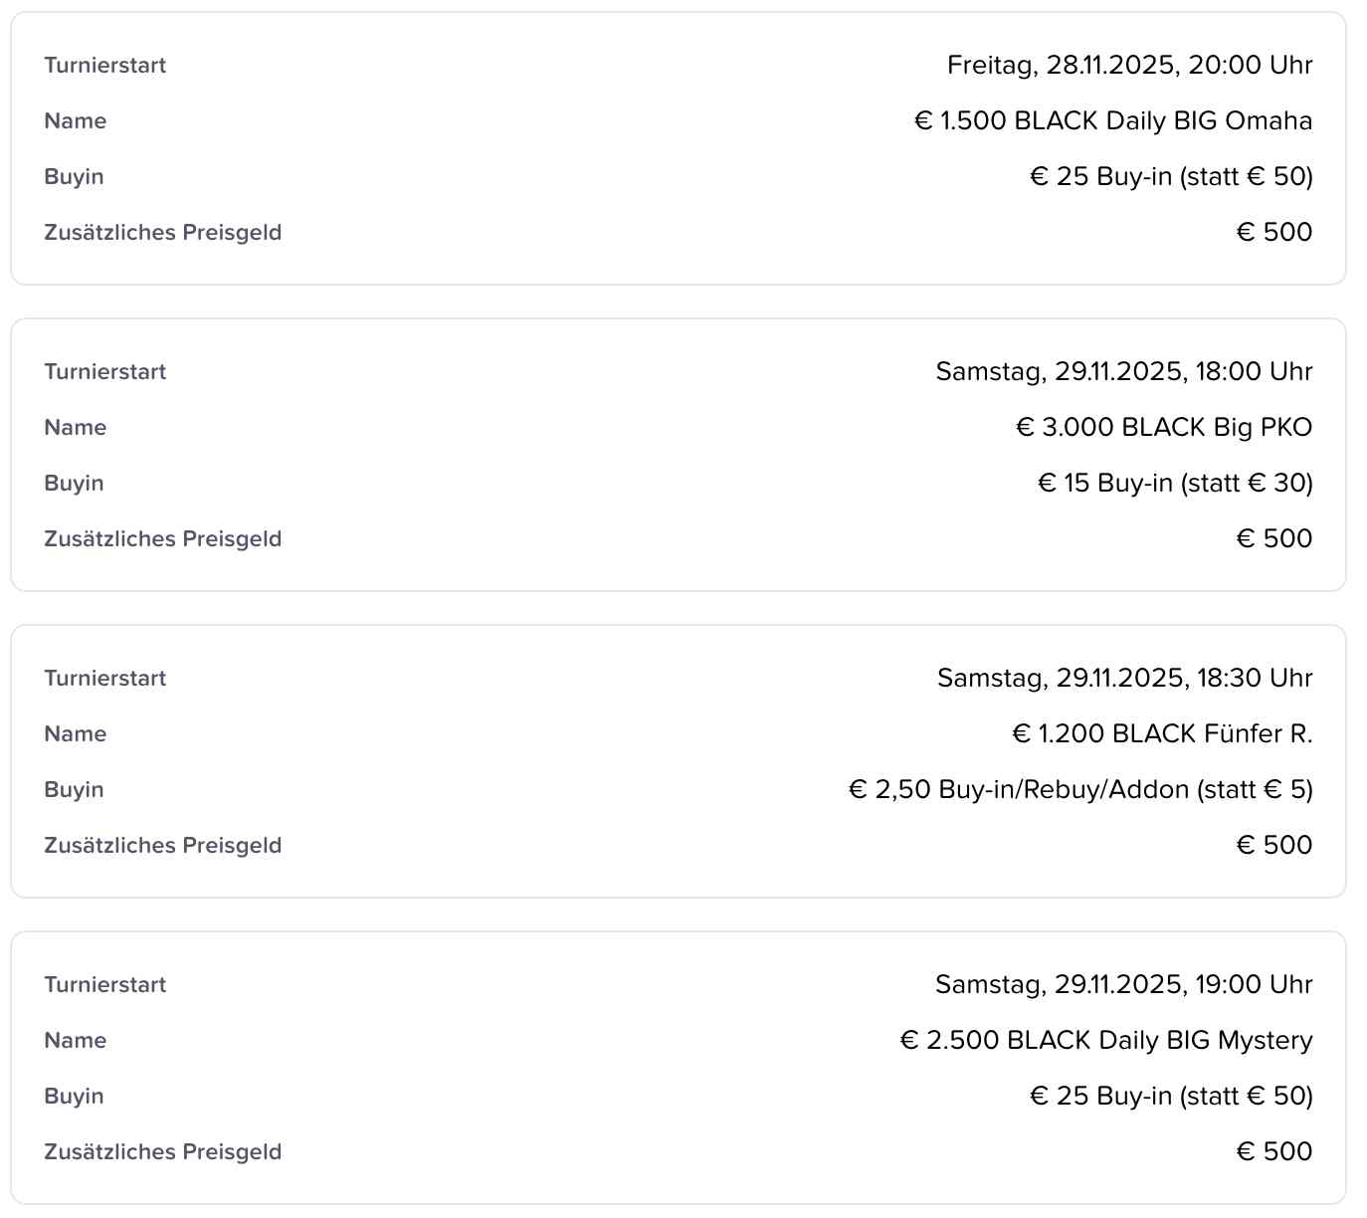Select the Samstag 29.11.2025 19:00 Uhr start time
The width and height of the screenshot is (1367, 1218).
click(1123, 985)
